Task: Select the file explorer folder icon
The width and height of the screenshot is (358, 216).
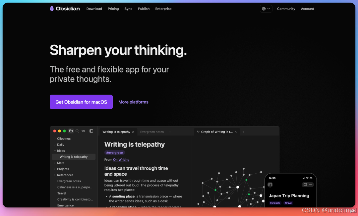Action: 71,131
